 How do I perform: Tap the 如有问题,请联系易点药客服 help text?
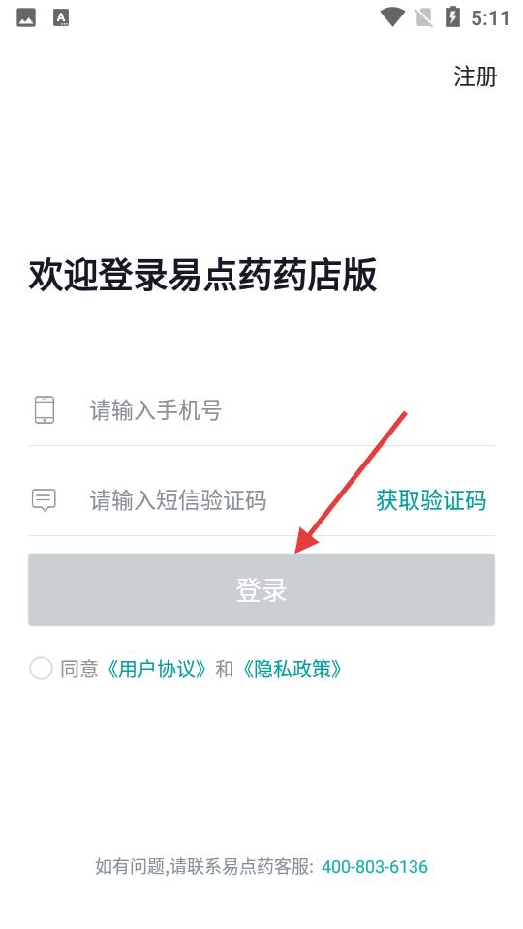[204, 867]
